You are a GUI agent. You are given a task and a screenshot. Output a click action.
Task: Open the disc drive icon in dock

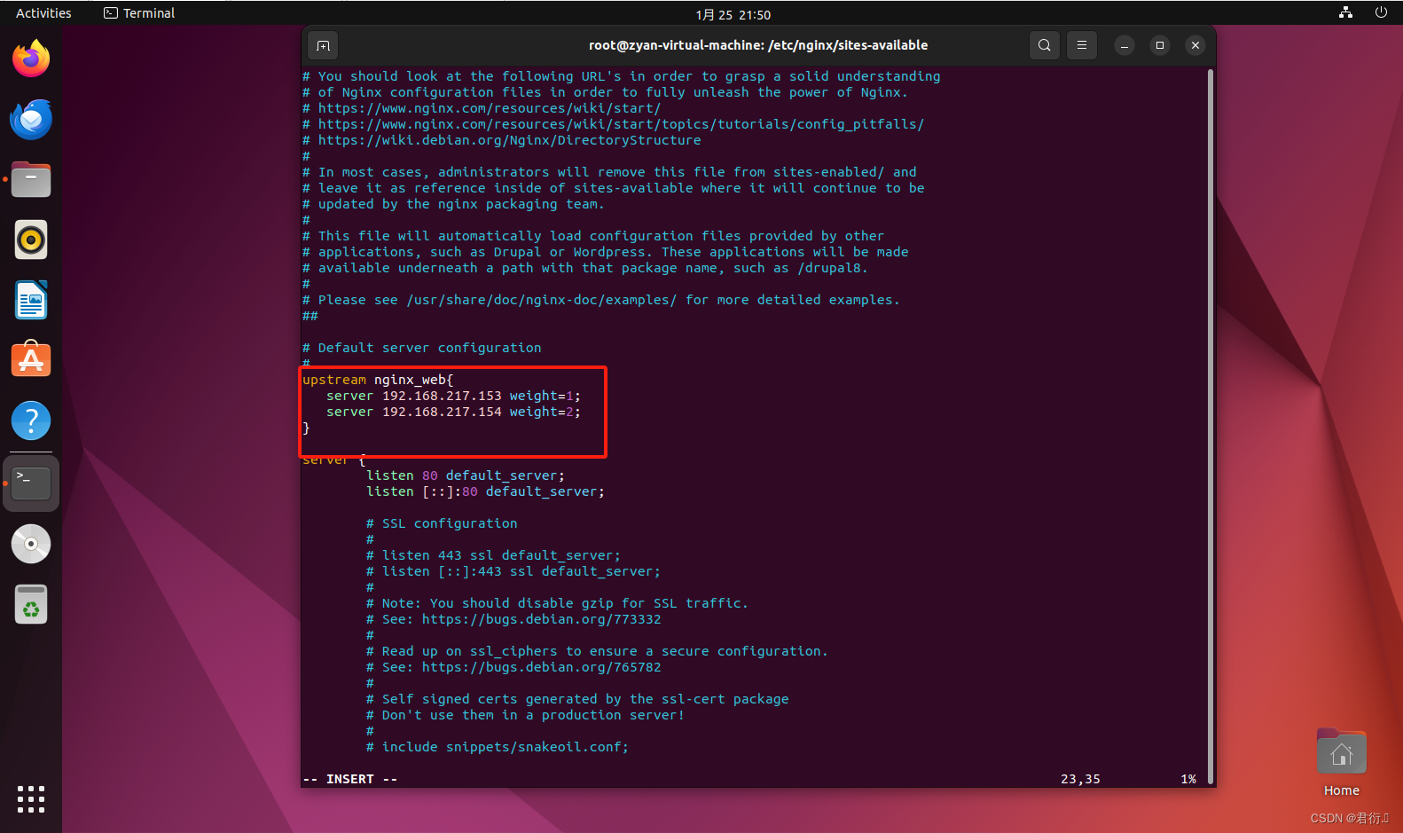[x=31, y=544]
